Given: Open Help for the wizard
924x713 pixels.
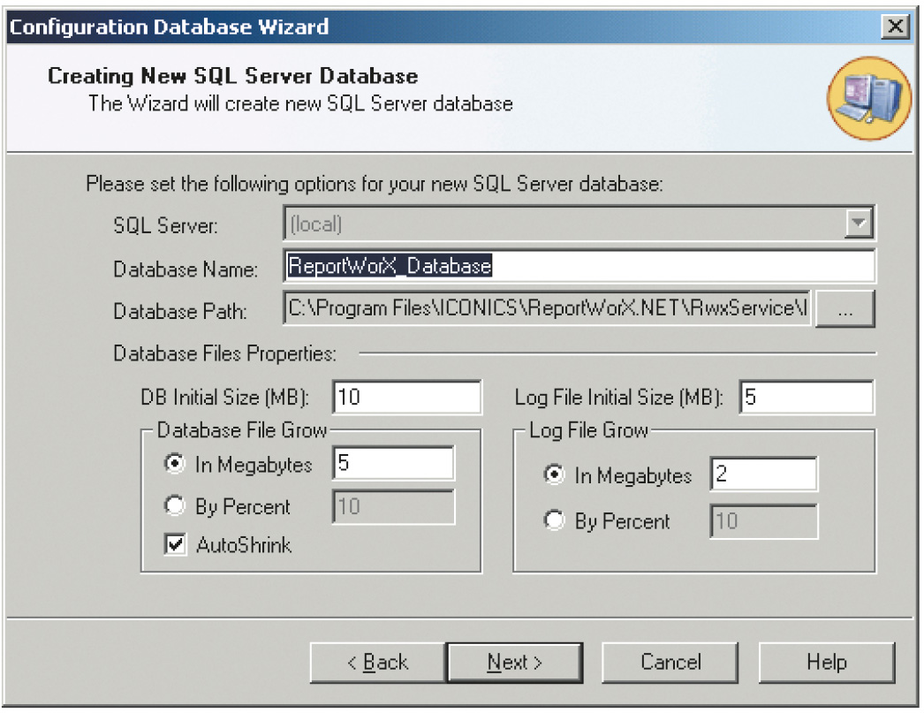Looking at the screenshot, I should (827, 663).
